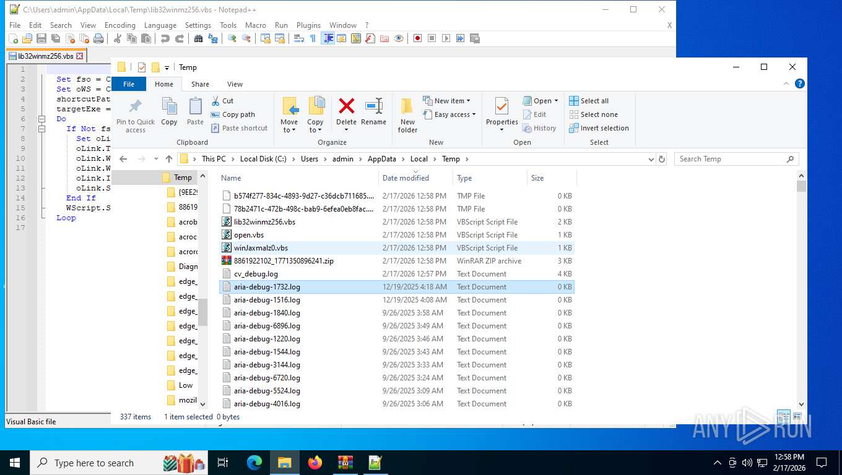
Task: Click the Copy ribbon button
Action: point(169,112)
